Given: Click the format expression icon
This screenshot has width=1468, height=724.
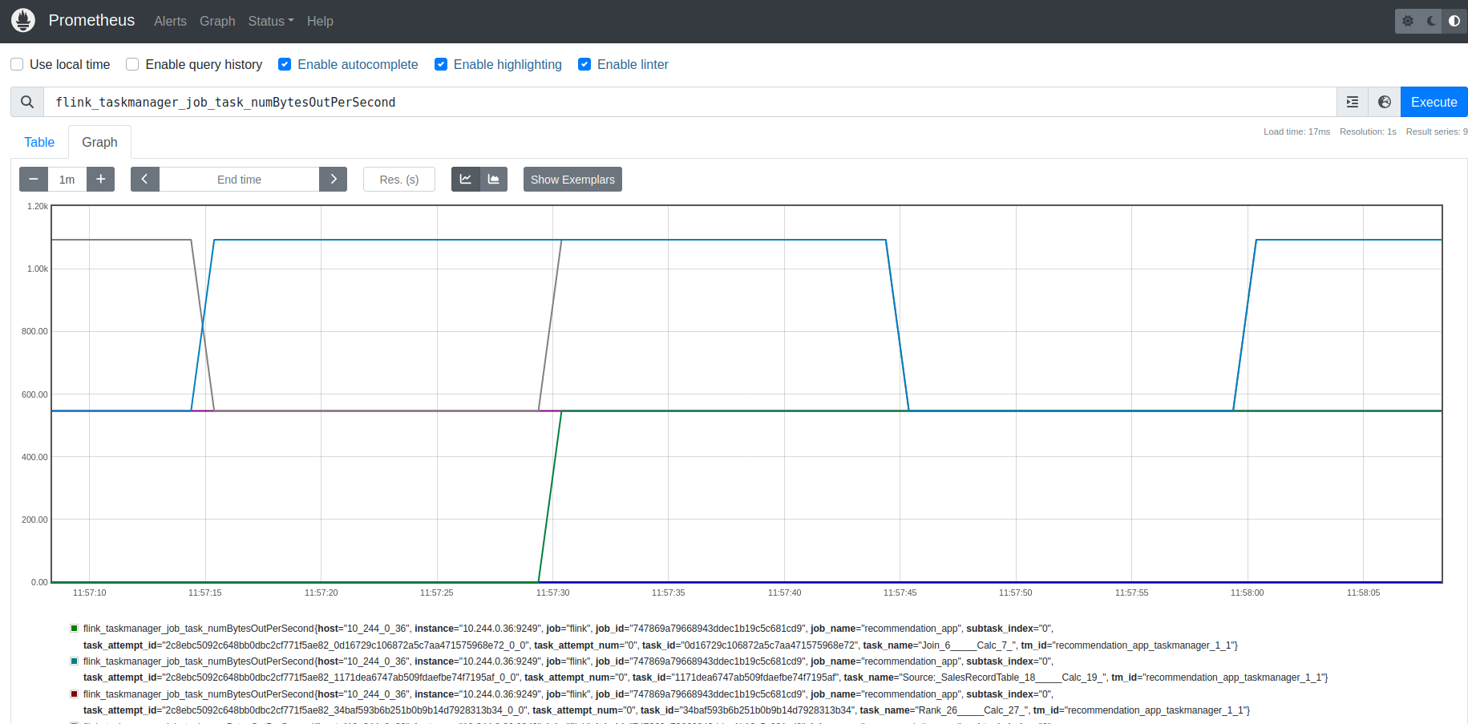Looking at the screenshot, I should [1353, 102].
